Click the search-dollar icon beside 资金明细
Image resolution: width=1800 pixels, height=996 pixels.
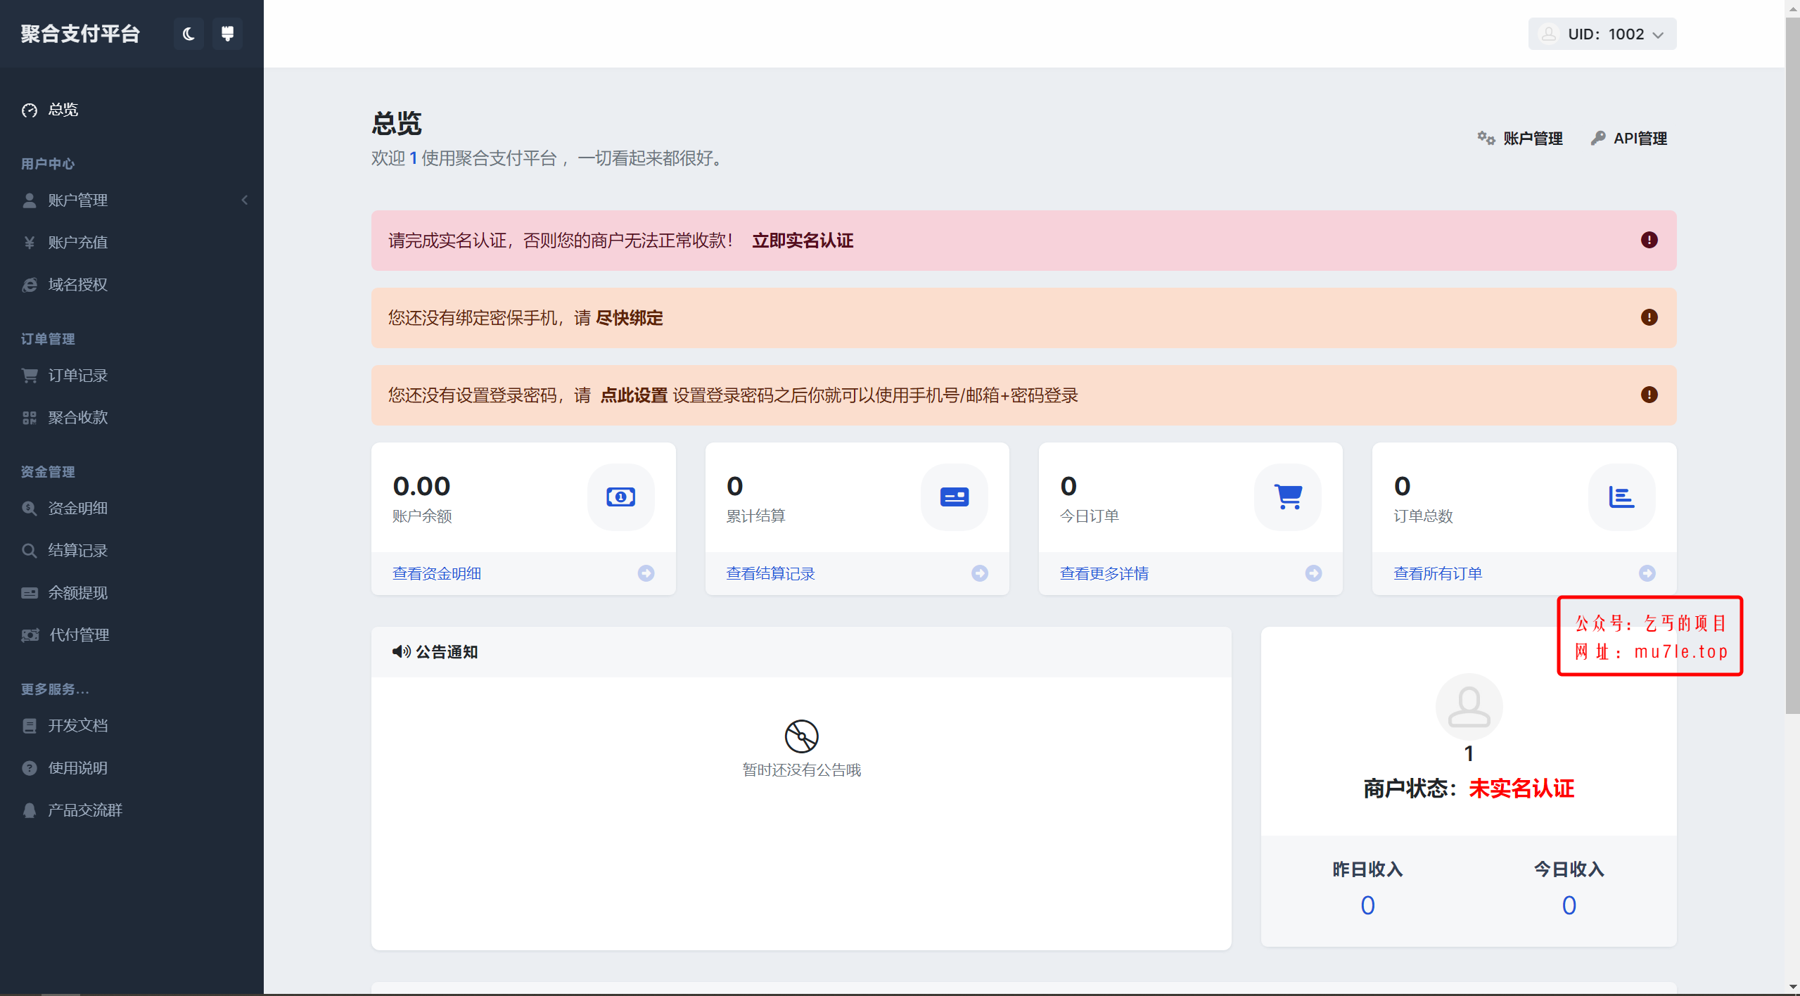tap(29, 509)
